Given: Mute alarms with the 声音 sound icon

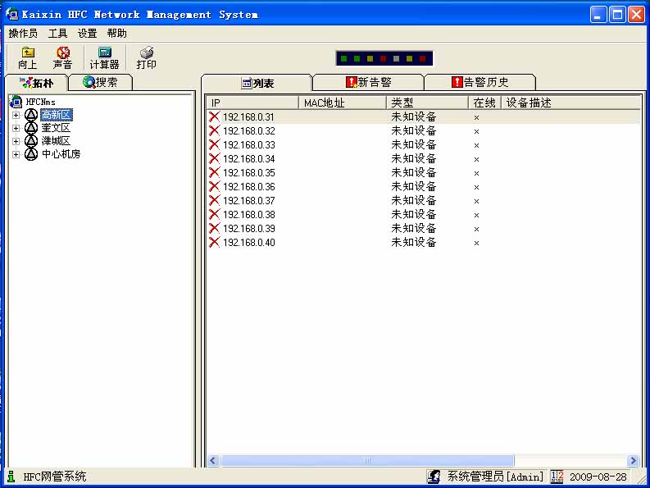Looking at the screenshot, I should click(62, 53).
